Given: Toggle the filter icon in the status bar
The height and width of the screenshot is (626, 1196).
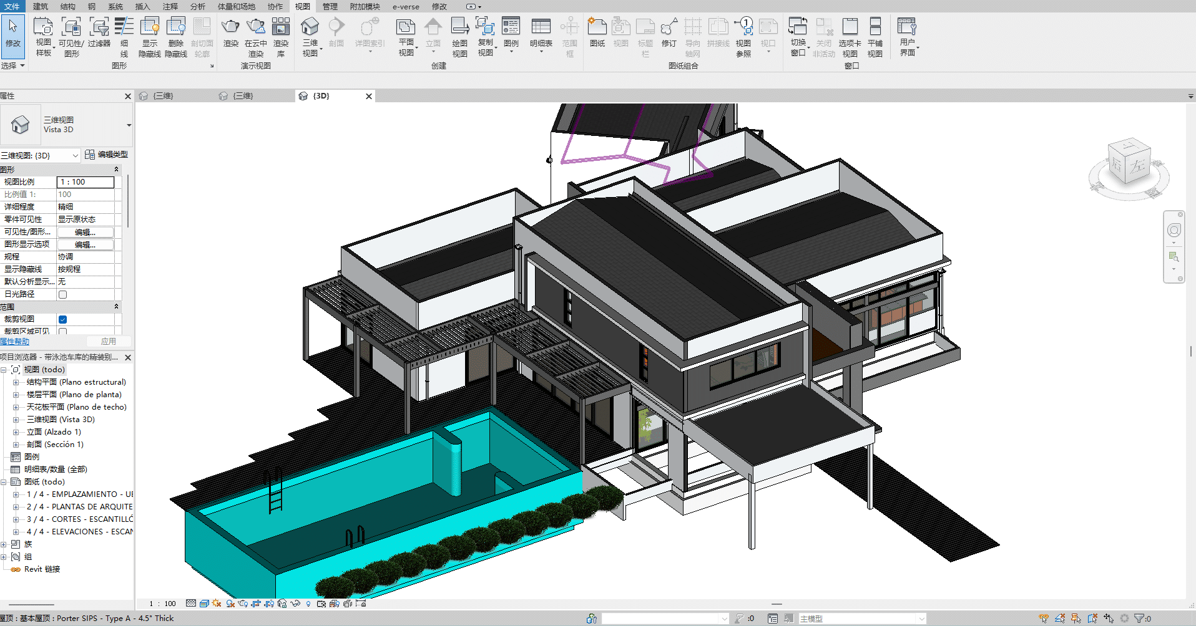Looking at the screenshot, I should [1139, 619].
